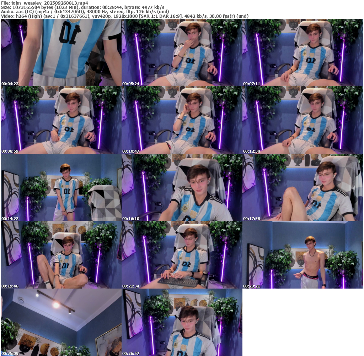
Task: Select the thumbnail timestamped 00:07:11
Action: pyautogui.click(x=303, y=53)
